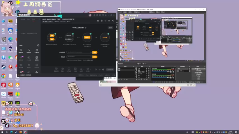Image resolution: width=239 pixels, height=134 pixels.
Task: Open the clipboard-check tool in 工具箱
Action: pos(37,50)
